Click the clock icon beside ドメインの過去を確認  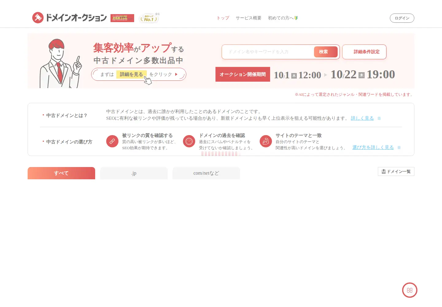point(189,141)
